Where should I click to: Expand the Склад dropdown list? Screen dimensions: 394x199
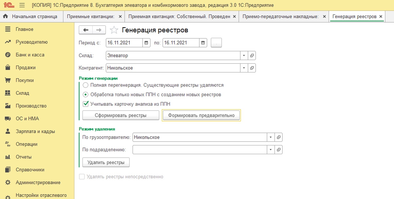[244, 55]
